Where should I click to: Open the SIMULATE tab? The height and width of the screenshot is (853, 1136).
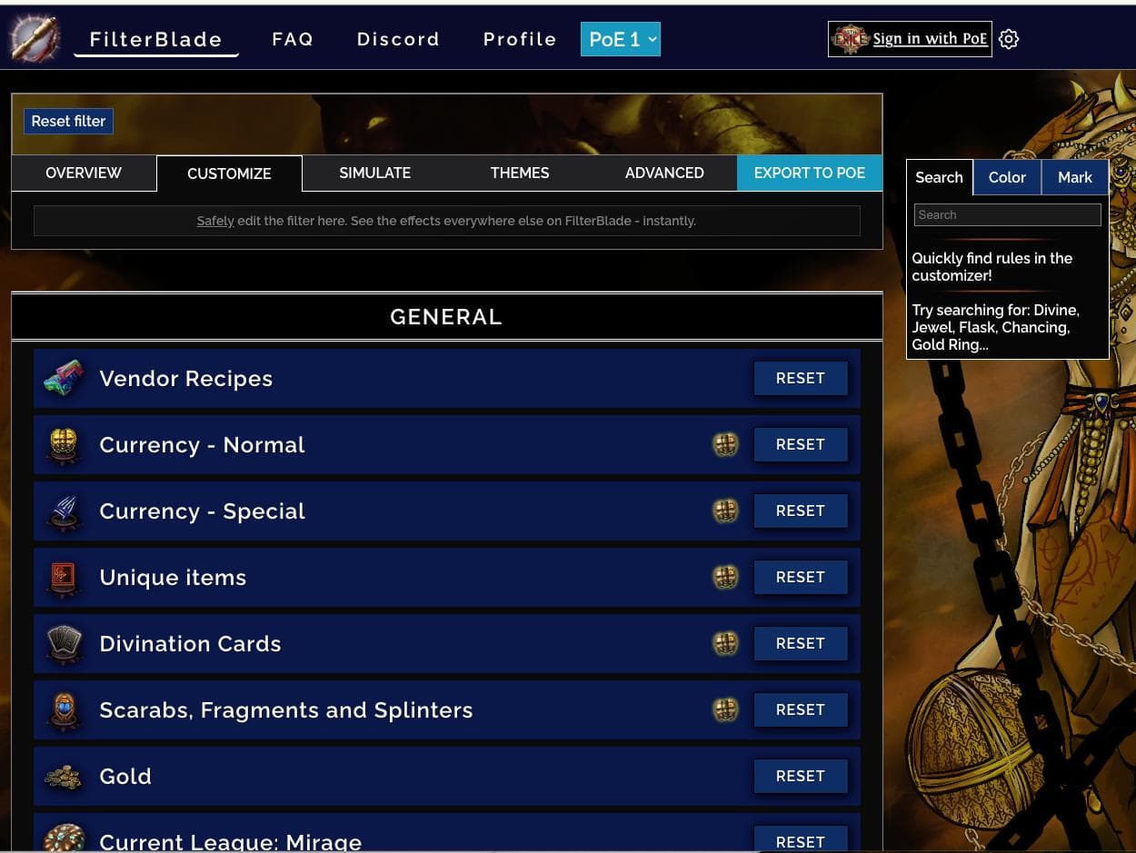374,173
